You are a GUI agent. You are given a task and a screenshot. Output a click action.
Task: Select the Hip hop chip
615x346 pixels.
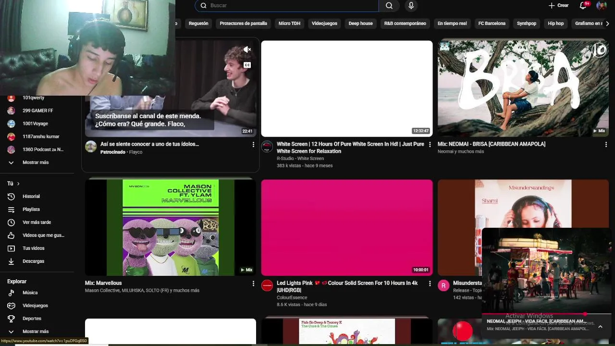point(555,24)
